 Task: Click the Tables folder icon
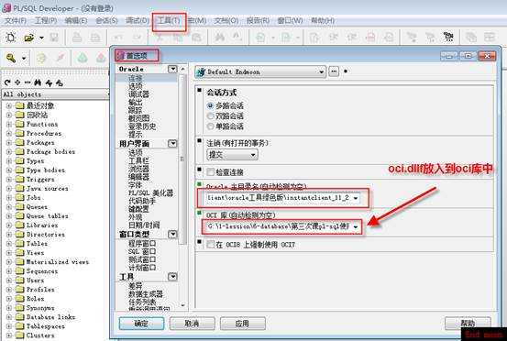pos(20,244)
